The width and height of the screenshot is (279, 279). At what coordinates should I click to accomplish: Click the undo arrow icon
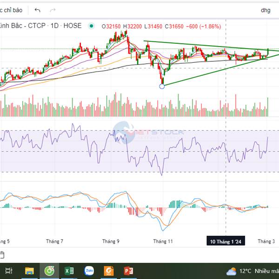pyautogui.click(x=37, y=10)
